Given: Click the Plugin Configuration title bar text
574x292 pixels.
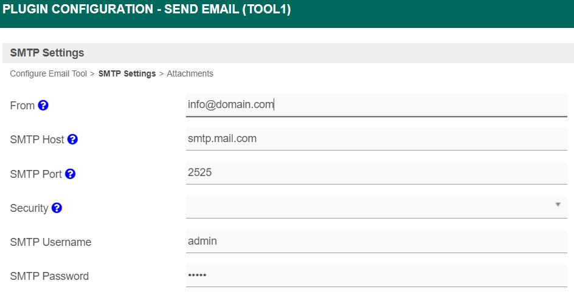Looking at the screenshot, I should click(147, 11).
